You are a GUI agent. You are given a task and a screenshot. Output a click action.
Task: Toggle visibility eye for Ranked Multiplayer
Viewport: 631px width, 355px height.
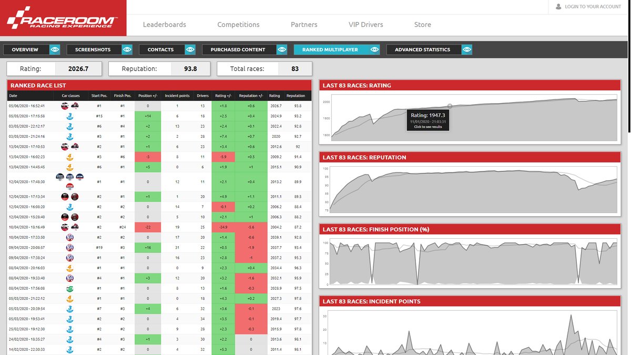point(374,49)
